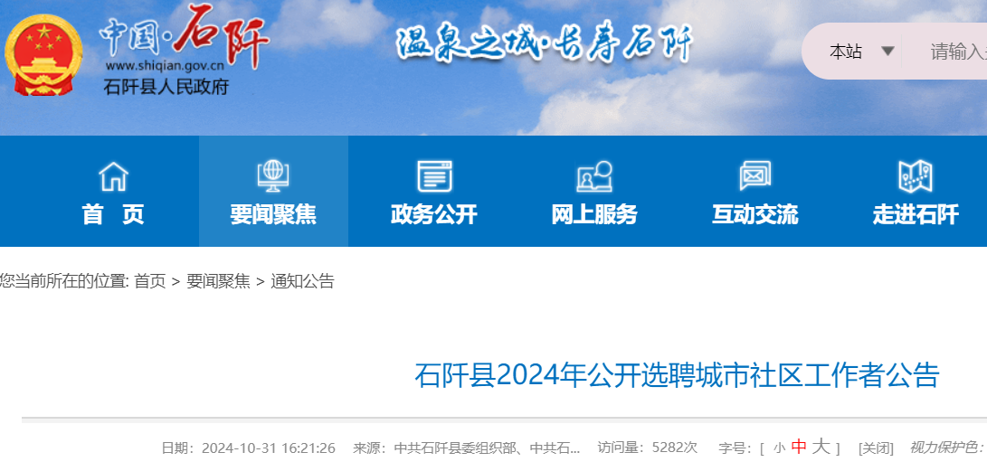Click the online service icon above 网上服务
987x462 pixels.
594,175
